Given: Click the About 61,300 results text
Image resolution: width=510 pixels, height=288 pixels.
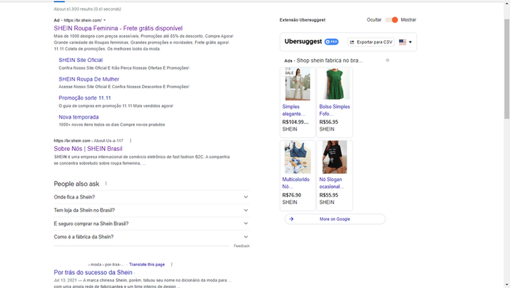Looking at the screenshot, I should [88, 9].
